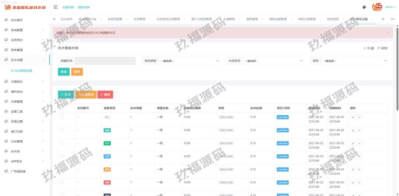Screen dimensions: 399x196
Task: Collapse the panel using 折叠
Action: click(369, 48)
